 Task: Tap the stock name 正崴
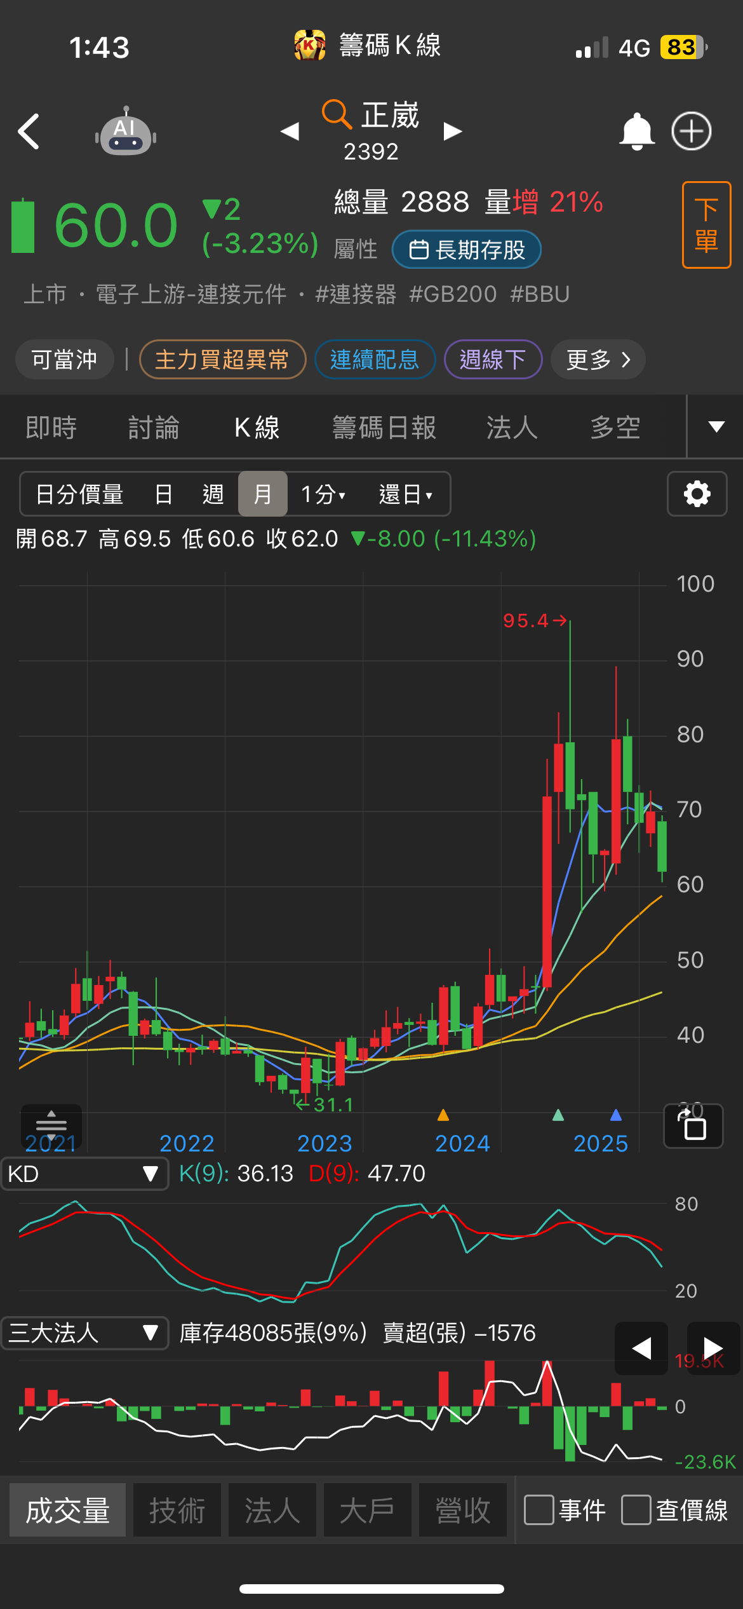[x=391, y=115]
